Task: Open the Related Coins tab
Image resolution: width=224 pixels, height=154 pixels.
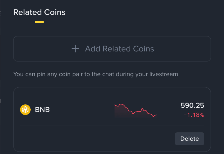Action: click(x=39, y=12)
